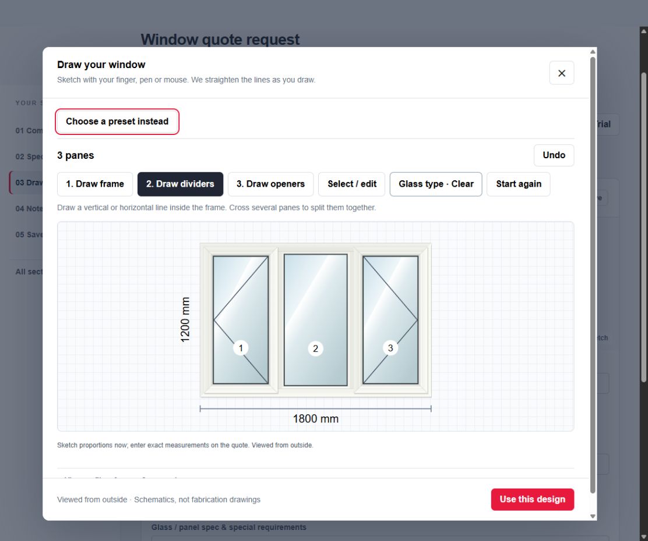
Task: Open sidebar step 01 in background page
Action: (29, 130)
